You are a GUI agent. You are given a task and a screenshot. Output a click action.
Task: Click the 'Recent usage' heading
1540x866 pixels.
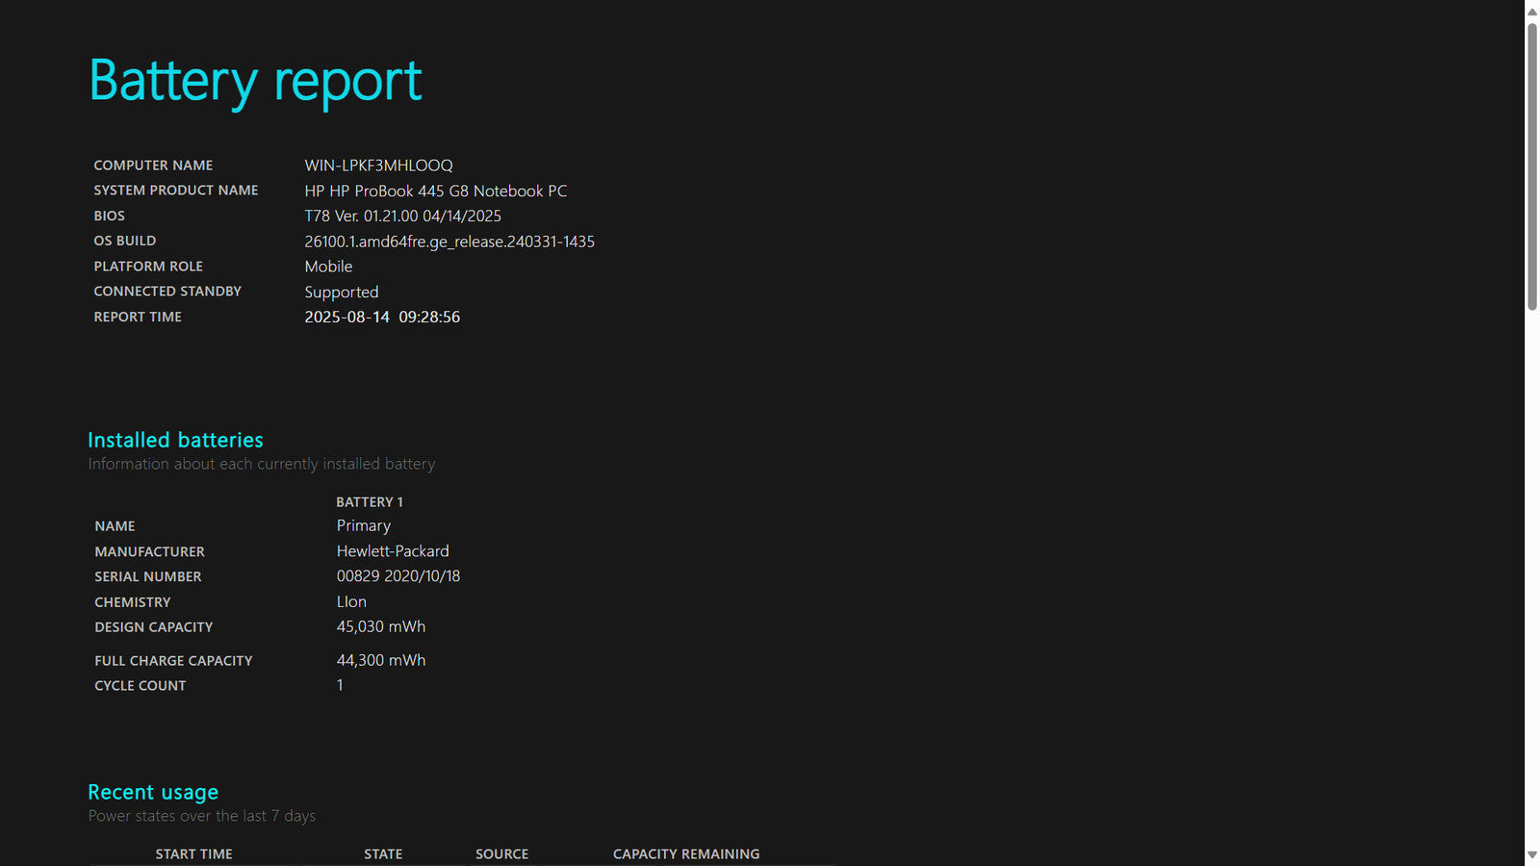[x=153, y=792]
